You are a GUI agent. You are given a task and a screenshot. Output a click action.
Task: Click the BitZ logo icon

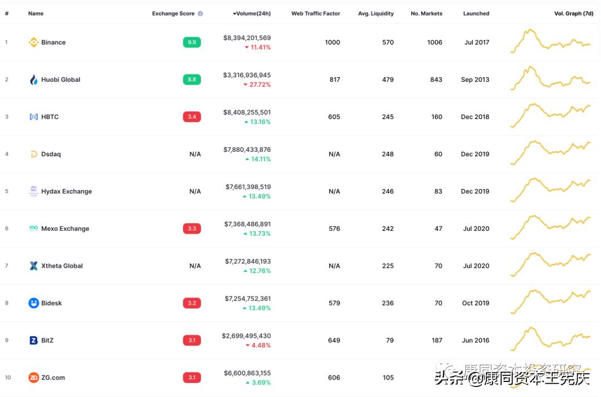coord(33,340)
